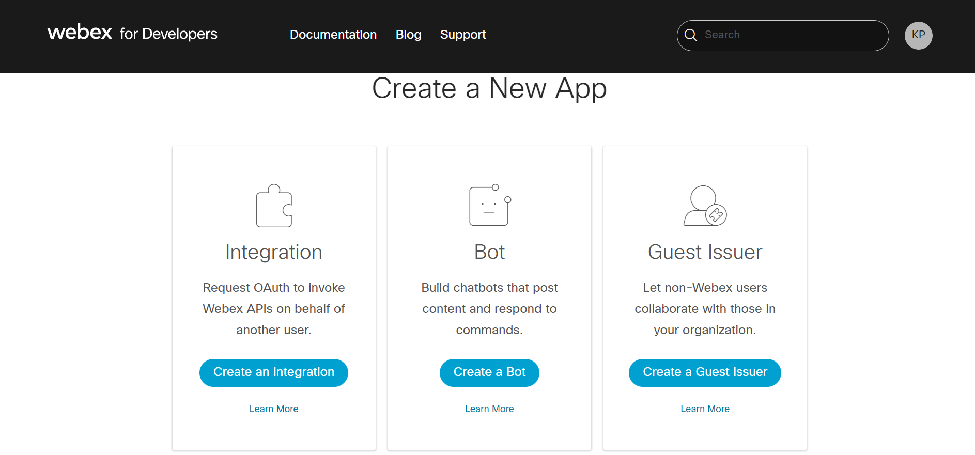Open Learn More under Bot
The image size is (975, 455).
tap(489, 409)
